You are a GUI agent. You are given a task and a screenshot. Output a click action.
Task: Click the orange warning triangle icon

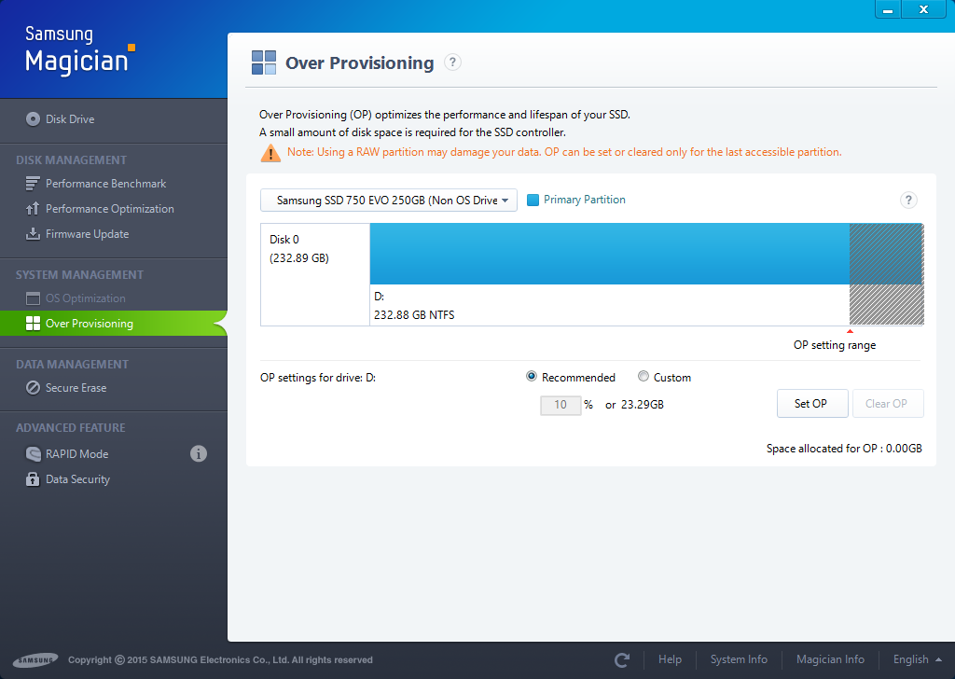pos(270,153)
